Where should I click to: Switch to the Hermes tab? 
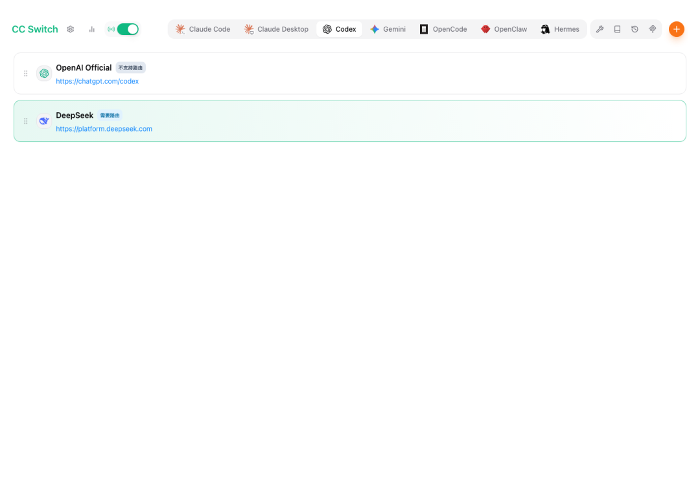coord(560,29)
